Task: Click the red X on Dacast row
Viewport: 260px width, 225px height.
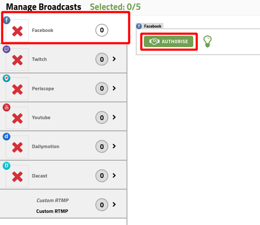Action: pos(17,177)
